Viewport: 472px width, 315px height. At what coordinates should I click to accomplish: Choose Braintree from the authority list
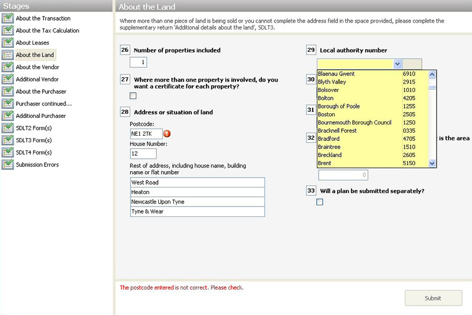373,147
